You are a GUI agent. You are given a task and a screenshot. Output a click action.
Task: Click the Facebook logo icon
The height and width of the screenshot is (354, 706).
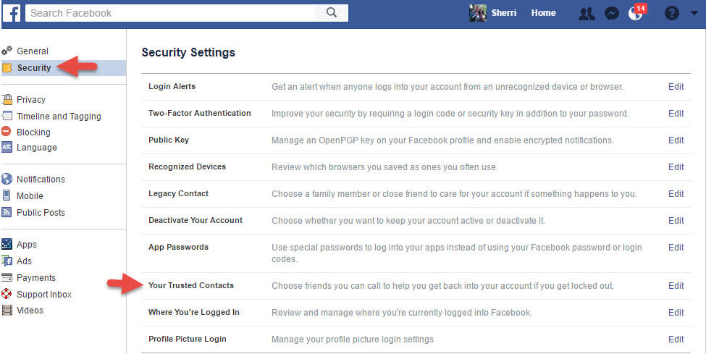(x=12, y=14)
